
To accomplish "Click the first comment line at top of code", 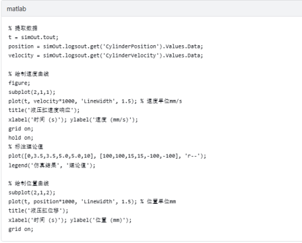I will pyautogui.click(x=23, y=28).
